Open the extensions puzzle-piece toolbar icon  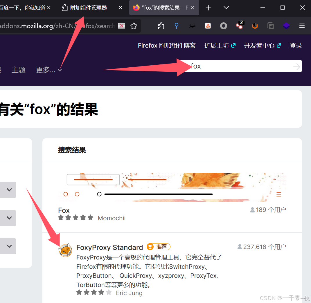pyautogui.click(x=161, y=26)
